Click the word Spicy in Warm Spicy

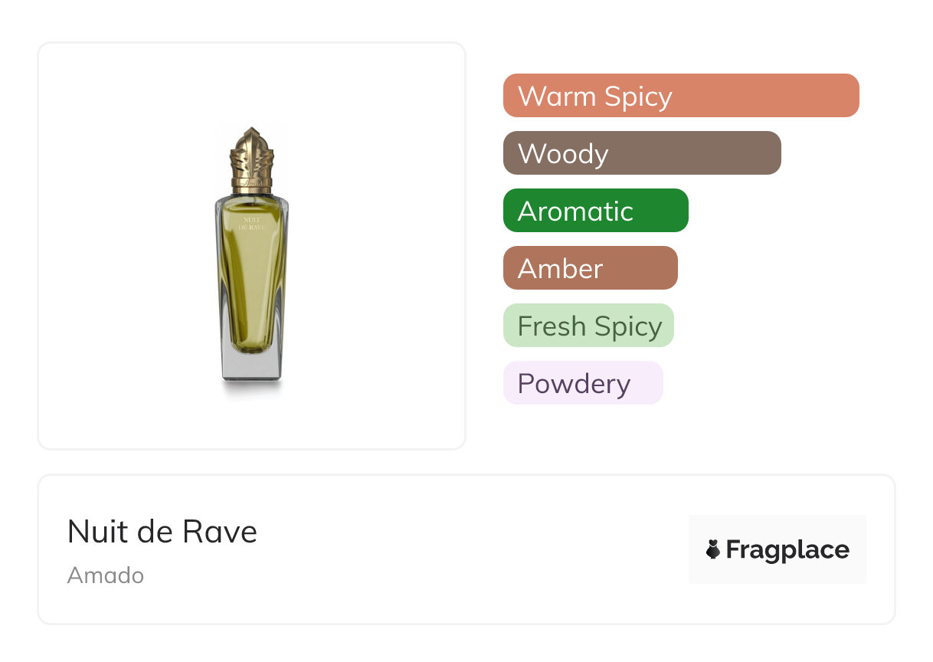pos(637,97)
